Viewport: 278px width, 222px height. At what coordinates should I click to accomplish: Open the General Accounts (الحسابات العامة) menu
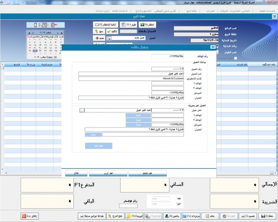coord(267,11)
